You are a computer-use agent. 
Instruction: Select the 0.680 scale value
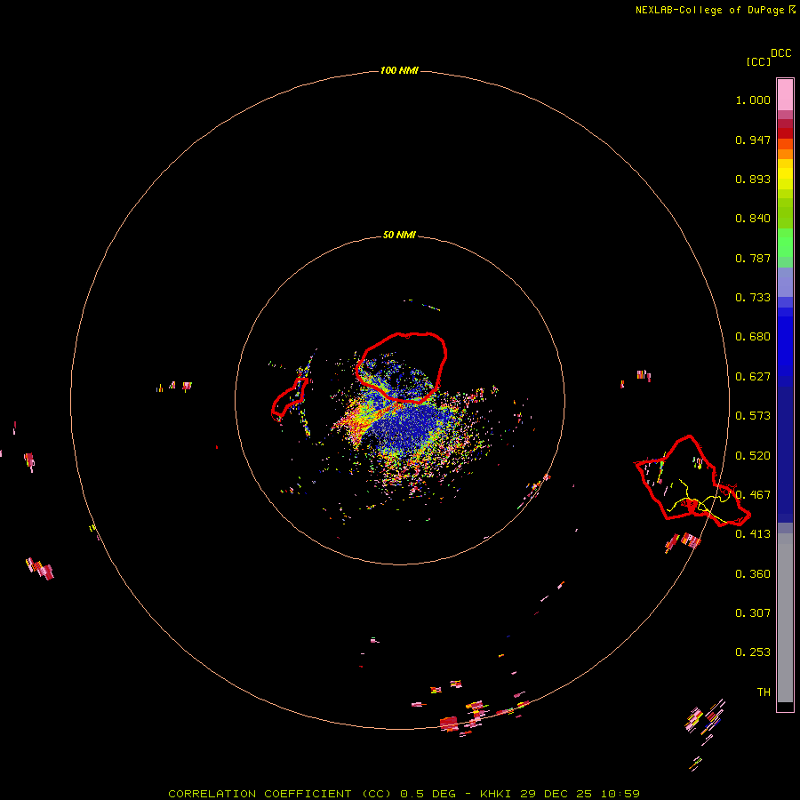coord(753,337)
